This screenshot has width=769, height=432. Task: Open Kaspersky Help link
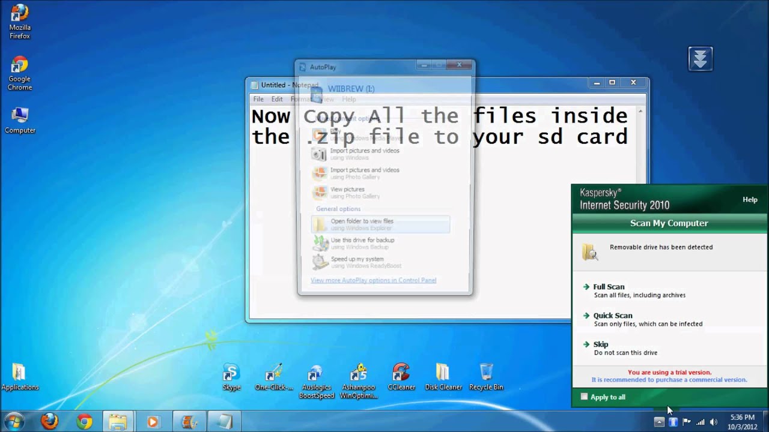coord(750,200)
